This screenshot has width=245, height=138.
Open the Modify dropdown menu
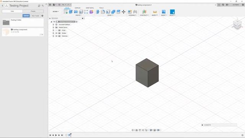pyautogui.click(x=110, y=15)
